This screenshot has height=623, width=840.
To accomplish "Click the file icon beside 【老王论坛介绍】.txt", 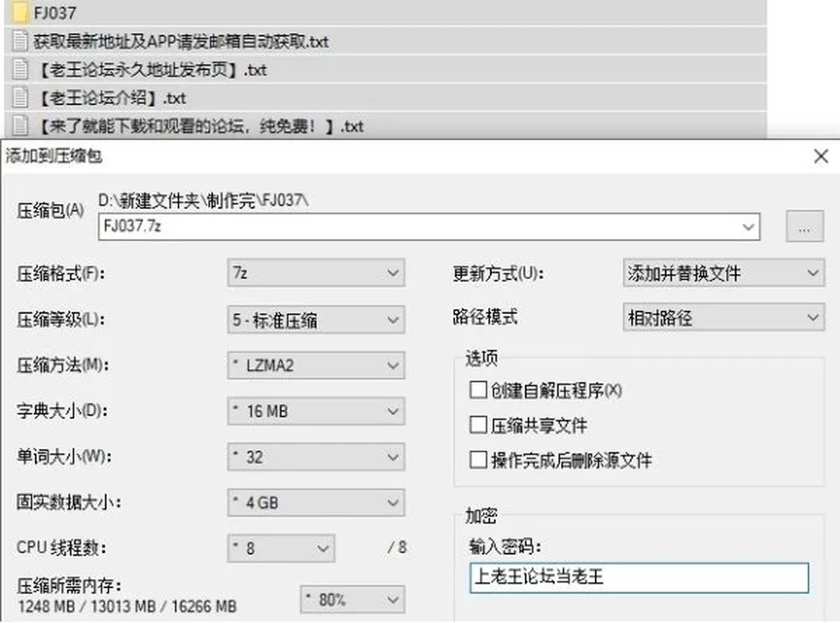I will [x=20, y=97].
